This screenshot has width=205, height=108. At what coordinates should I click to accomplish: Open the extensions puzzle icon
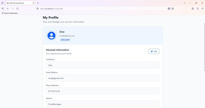coord(198,9)
